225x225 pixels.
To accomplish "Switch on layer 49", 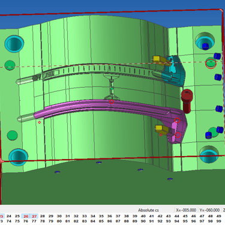I will pyautogui.click(x=219, y=216).
